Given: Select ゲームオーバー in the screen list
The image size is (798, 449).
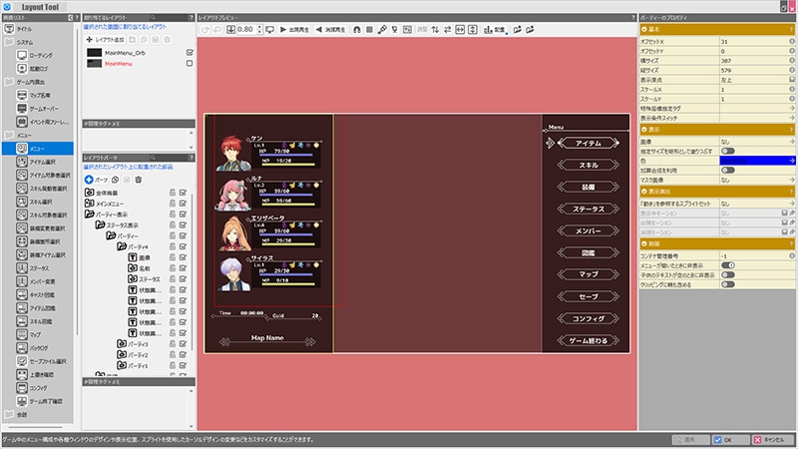Looking at the screenshot, I should [44, 106].
